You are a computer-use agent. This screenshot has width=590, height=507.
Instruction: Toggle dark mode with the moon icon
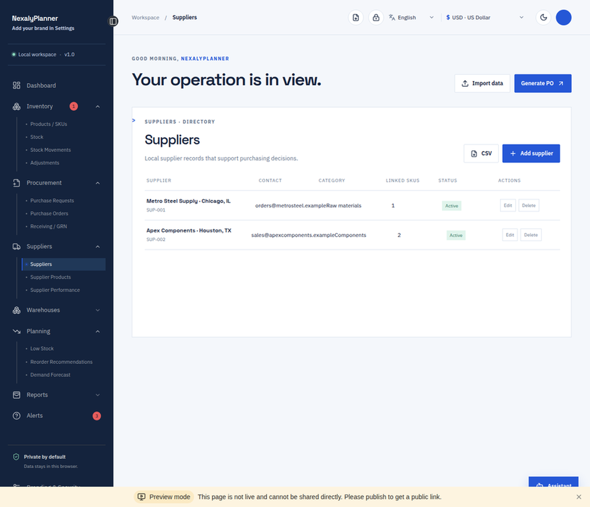pyautogui.click(x=543, y=17)
